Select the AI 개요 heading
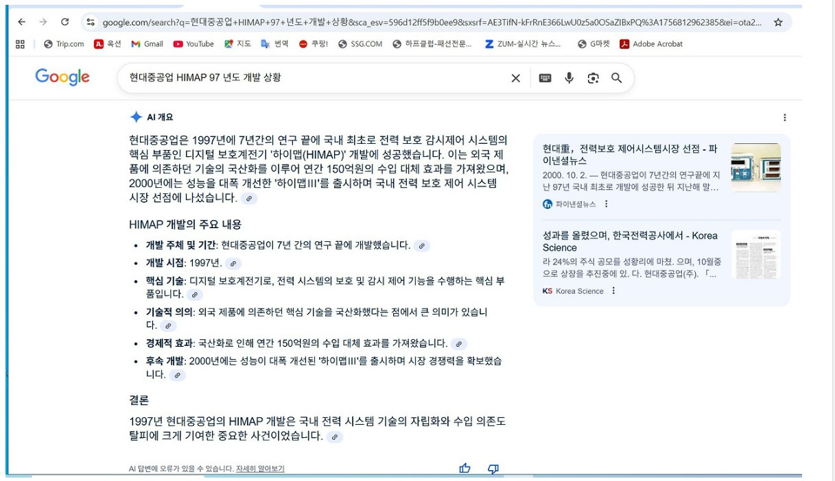Viewport: 835px width, 481px height. tap(160, 117)
